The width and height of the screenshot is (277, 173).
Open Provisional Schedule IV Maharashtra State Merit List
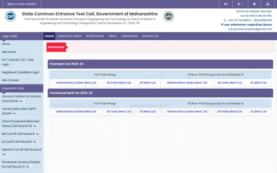click(x=187, y=112)
